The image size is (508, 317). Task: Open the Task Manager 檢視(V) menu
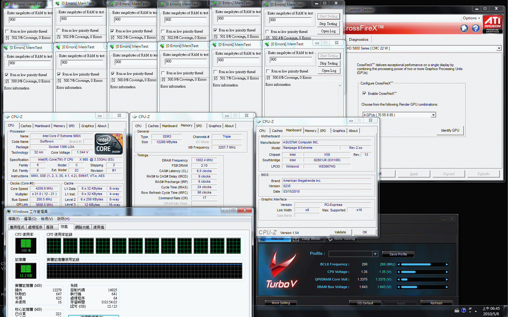[x=47, y=219]
